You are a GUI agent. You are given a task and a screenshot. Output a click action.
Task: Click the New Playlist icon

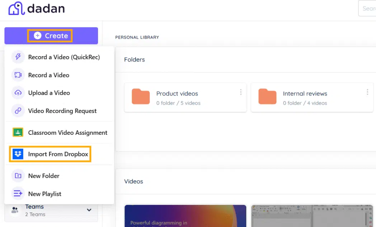tap(18, 194)
